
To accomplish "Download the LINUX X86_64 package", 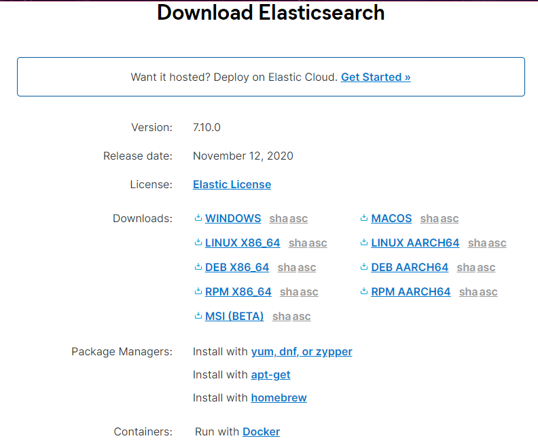I will click(243, 243).
